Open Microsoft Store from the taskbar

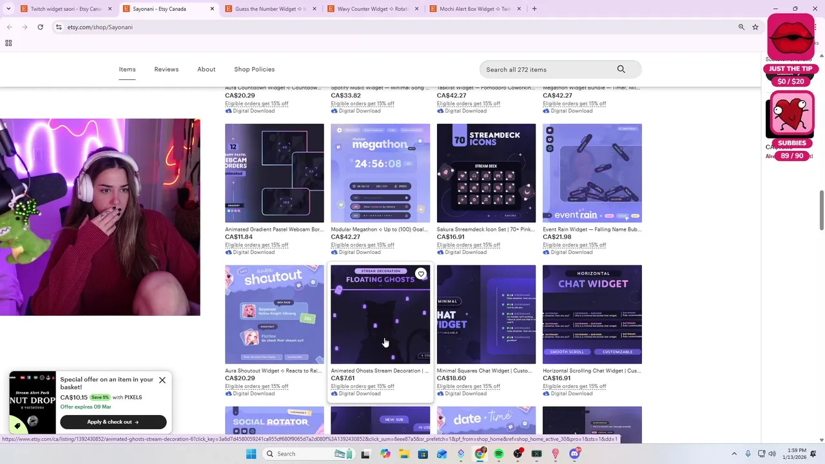pyautogui.click(x=423, y=454)
